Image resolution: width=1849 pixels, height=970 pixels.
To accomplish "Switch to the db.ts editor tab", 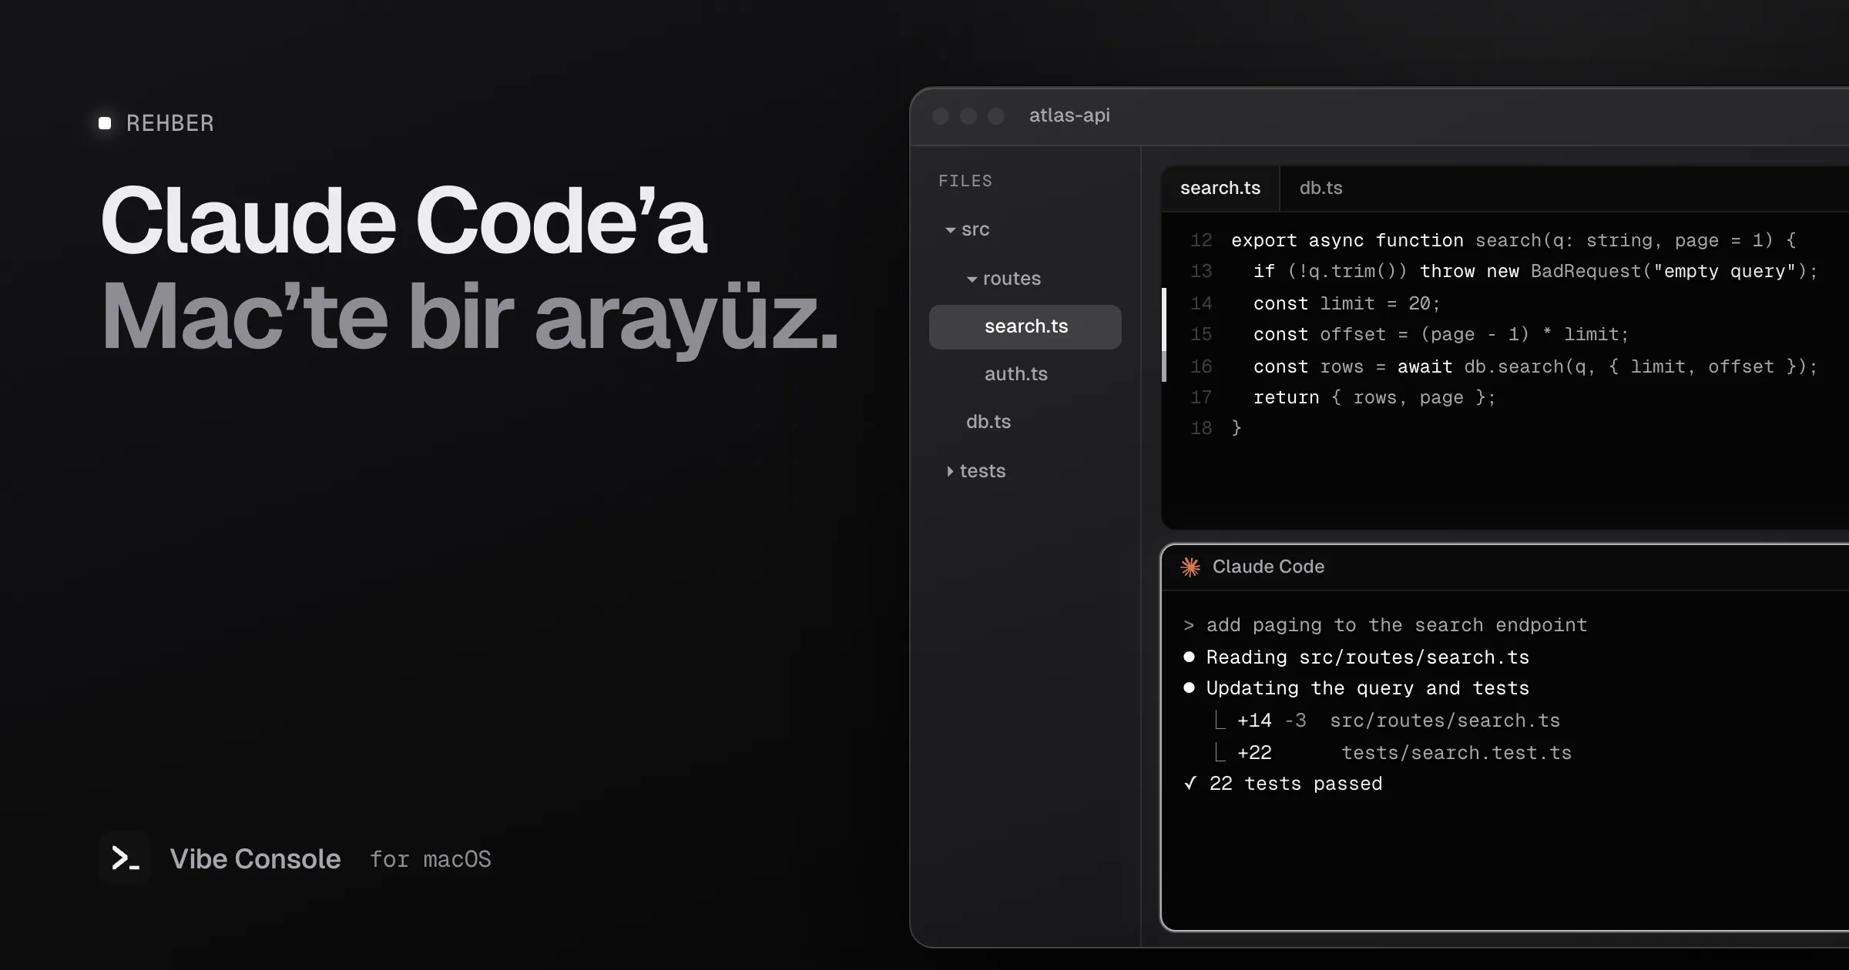I will [x=1320, y=189].
